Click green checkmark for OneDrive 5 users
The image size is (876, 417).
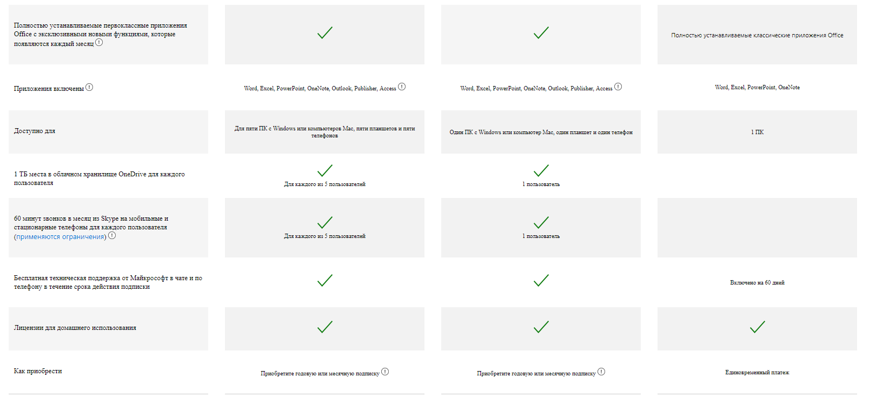325,170
